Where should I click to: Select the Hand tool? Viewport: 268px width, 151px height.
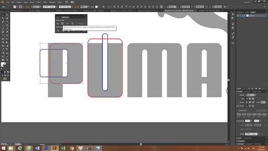coord(3,60)
